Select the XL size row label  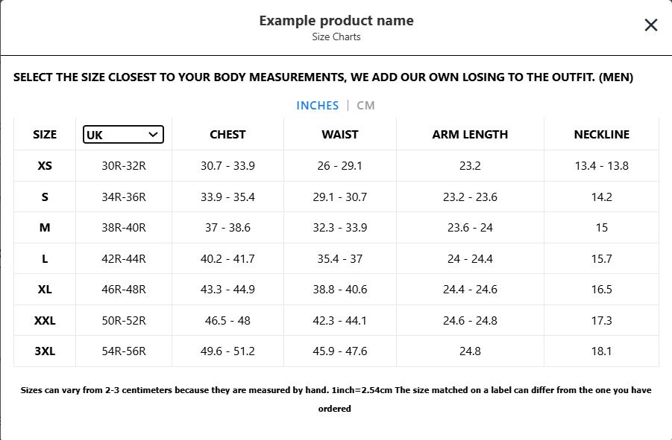(x=45, y=290)
